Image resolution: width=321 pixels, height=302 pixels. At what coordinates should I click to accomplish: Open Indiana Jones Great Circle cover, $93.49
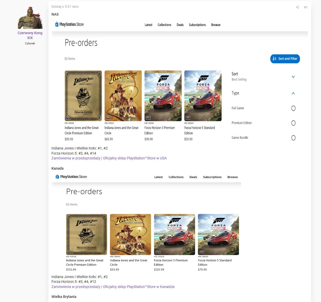pos(130,234)
